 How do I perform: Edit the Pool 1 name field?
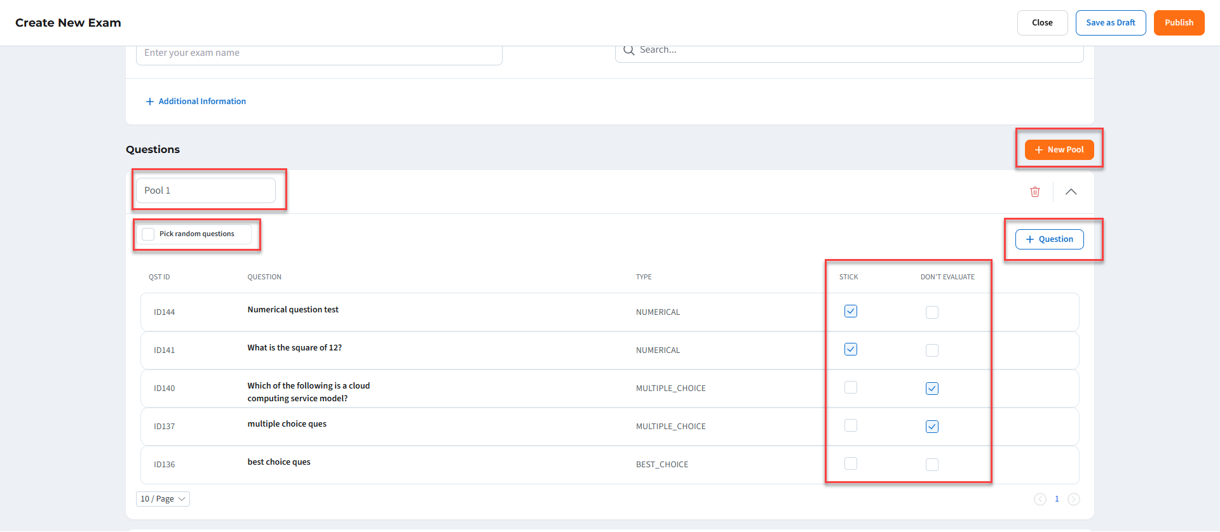pos(206,190)
